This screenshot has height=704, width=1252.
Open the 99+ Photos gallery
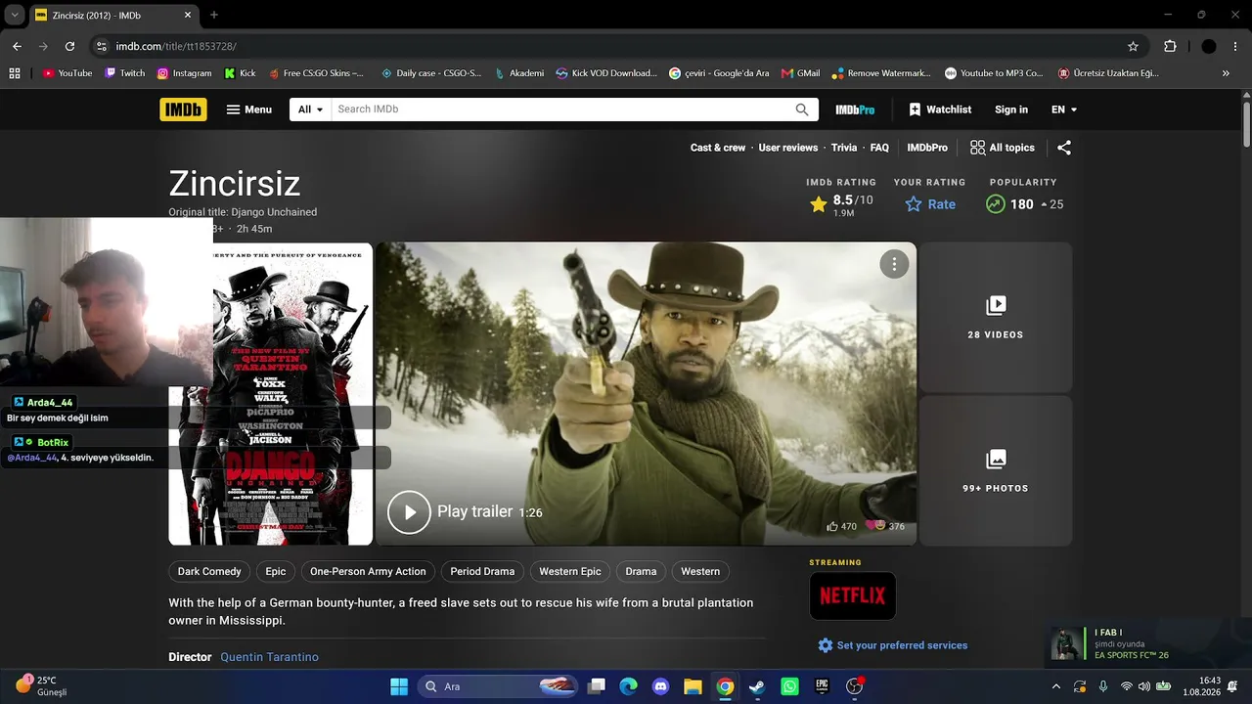pos(996,471)
